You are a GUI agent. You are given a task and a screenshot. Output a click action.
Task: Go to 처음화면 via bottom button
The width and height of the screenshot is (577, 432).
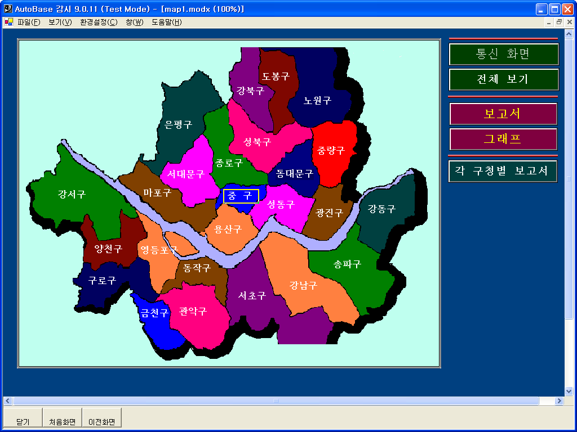[x=62, y=421]
